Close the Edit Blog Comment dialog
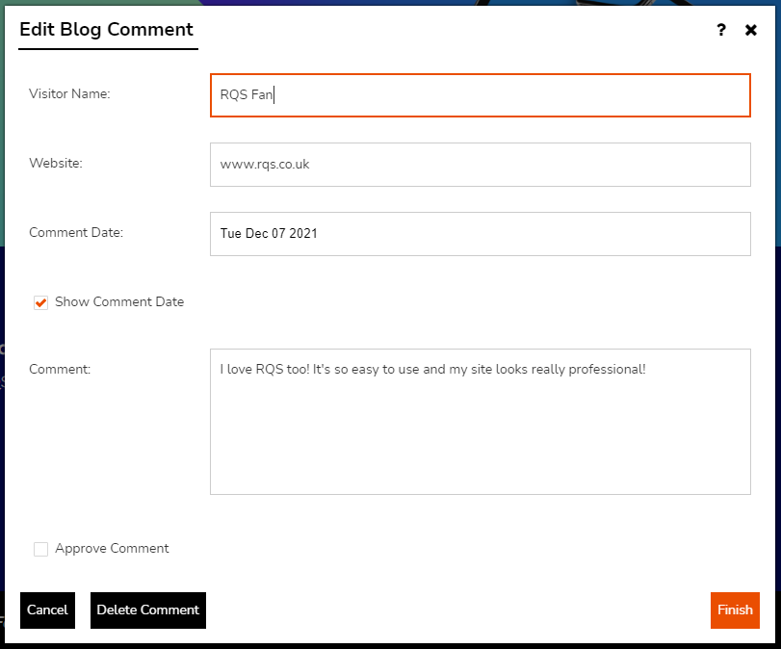This screenshot has height=649, width=781. pyautogui.click(x=751, y=30)
